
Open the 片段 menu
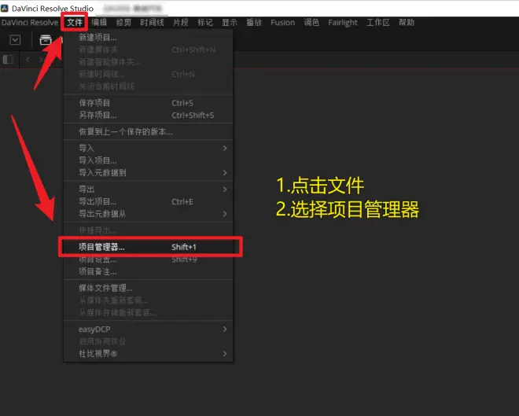181,23
